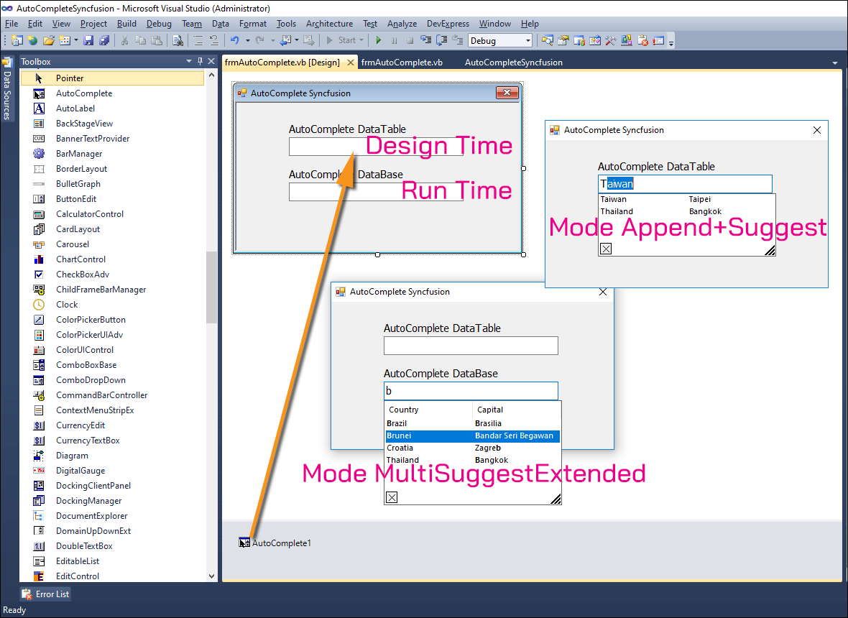
Task: Open Navigate Backward dropdown arrow
Action: (x=296, y=40)
